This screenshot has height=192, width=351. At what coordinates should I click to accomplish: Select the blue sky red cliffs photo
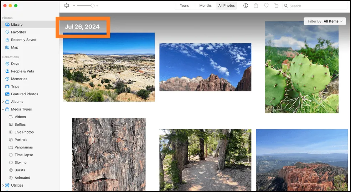coord(205,67)
